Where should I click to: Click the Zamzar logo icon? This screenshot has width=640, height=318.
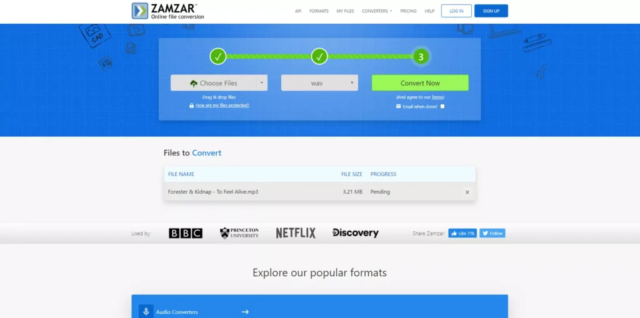(140, 11)
